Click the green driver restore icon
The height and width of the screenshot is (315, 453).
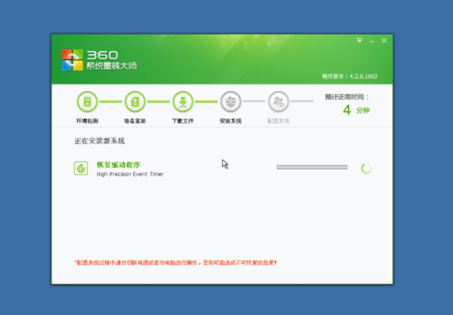pyautogui.click(x=81, y=169)
